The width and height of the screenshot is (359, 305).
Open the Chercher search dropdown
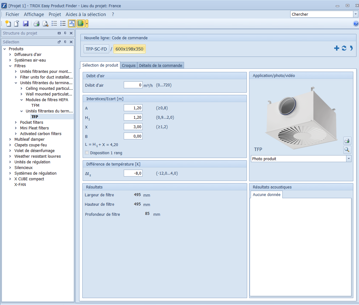355,14
